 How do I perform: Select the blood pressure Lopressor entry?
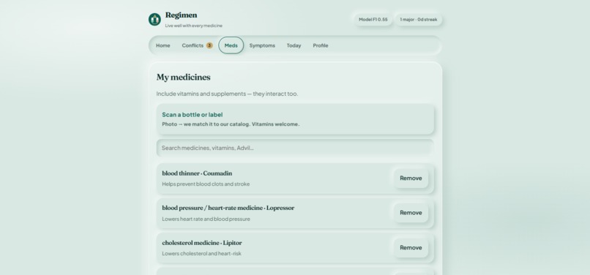coord(296,213)
